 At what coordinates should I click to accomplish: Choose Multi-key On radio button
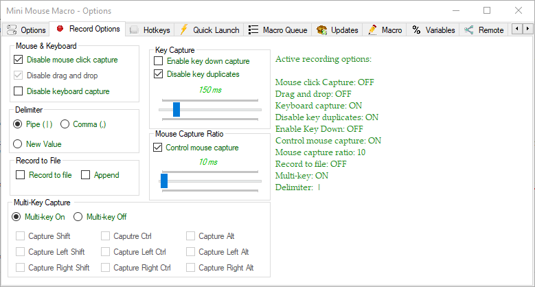click(16, 217)
